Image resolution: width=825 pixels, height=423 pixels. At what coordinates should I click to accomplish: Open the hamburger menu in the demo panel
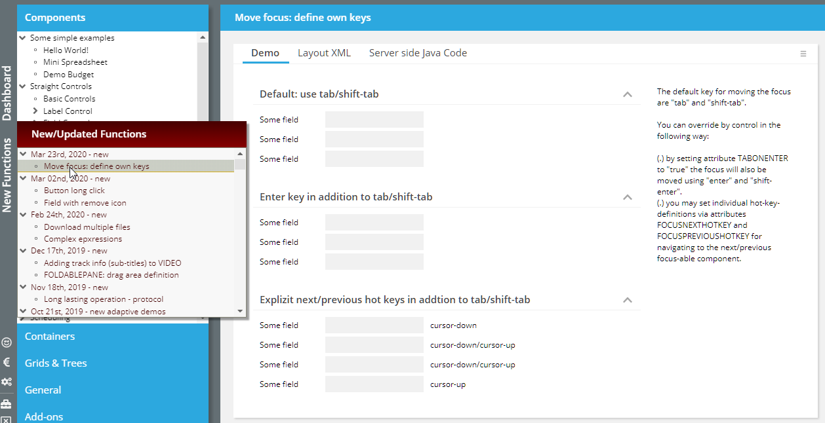pyautogui.click(x=803, y=54)
